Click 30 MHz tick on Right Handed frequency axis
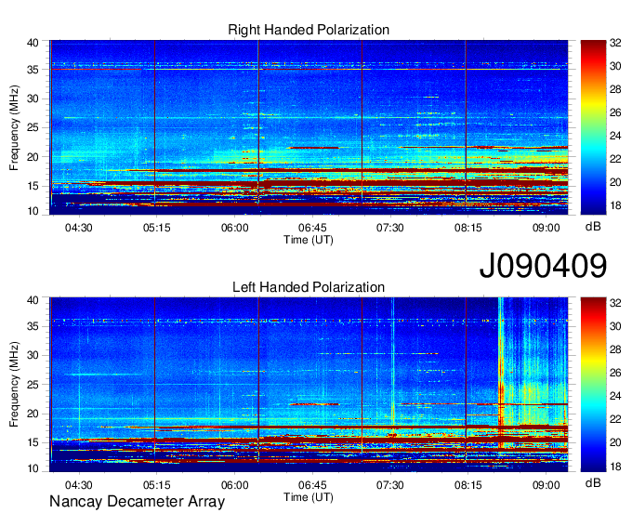 coord(33,99)
